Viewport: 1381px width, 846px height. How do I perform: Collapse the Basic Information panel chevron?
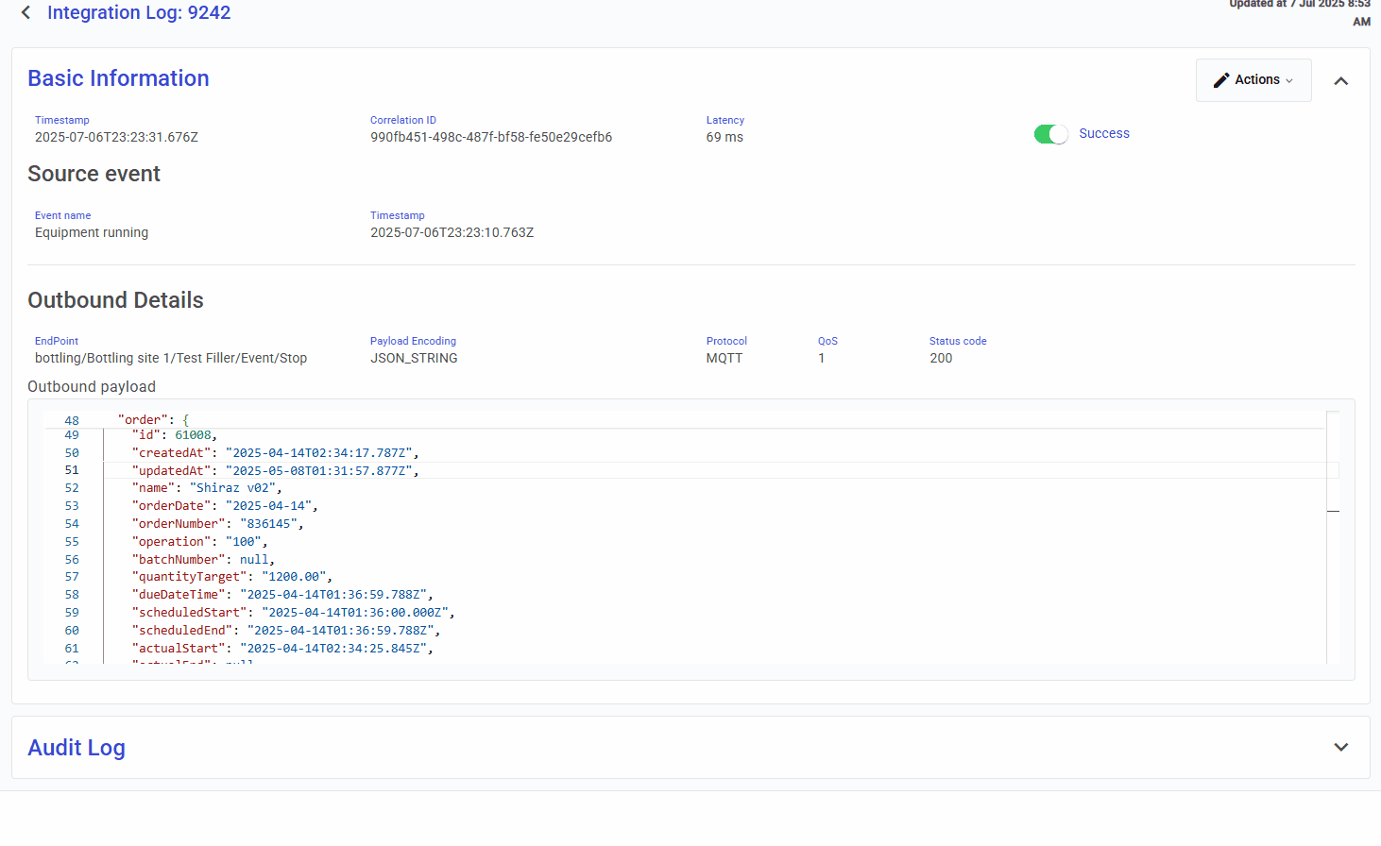[x=1340, y=81]
